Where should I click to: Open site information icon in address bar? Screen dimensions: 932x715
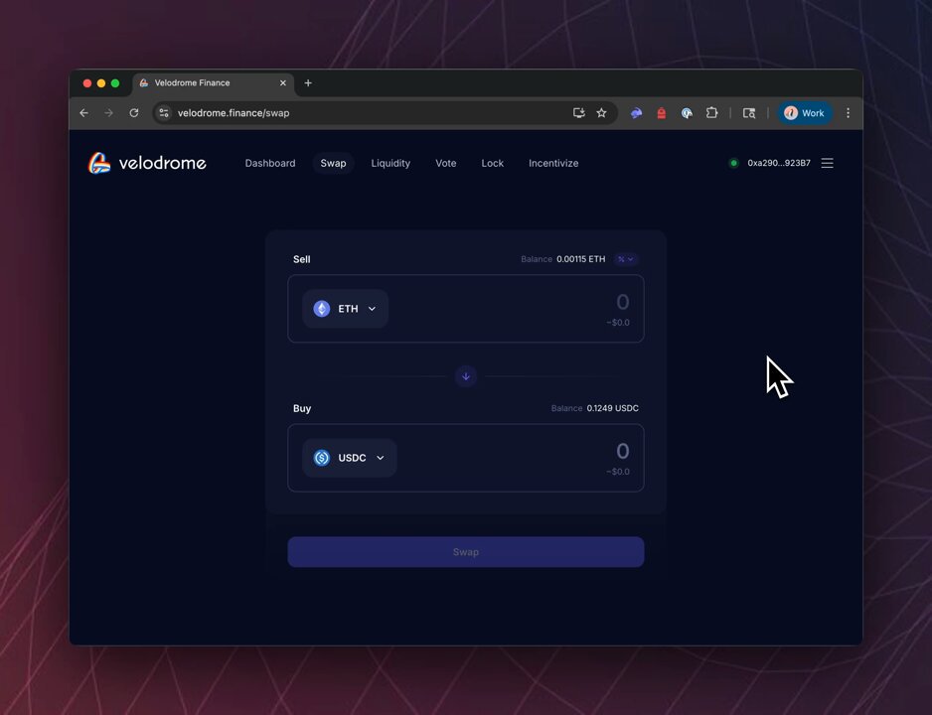click(x=164, y=113)
